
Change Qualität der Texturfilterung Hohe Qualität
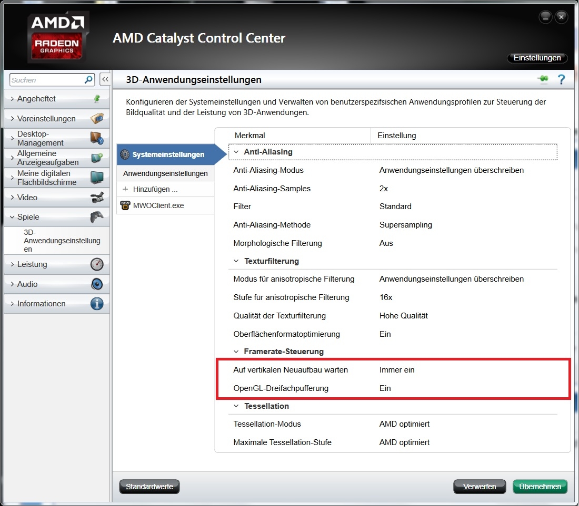(403, 316)
